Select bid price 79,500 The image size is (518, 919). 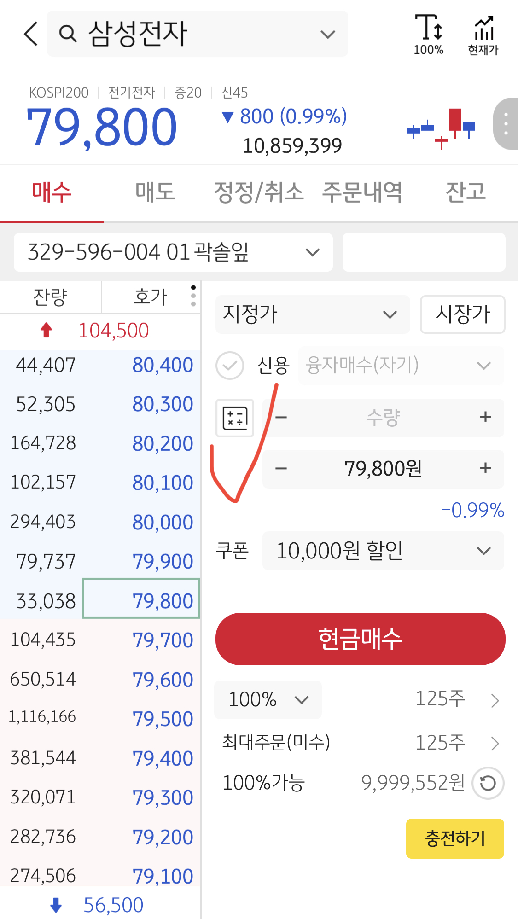point(163,719)
